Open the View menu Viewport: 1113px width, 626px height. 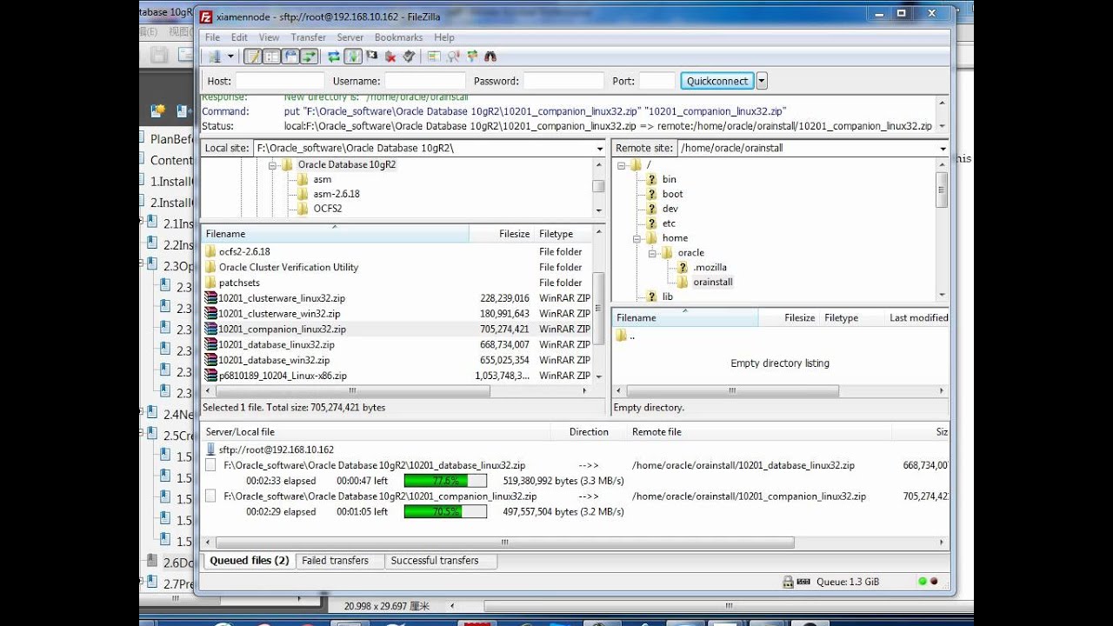pos(269,37)
